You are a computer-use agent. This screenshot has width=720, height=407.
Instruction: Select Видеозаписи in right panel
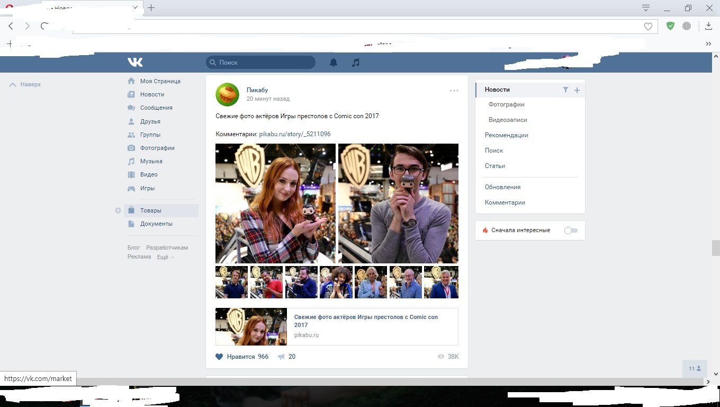tap(508, 120)
